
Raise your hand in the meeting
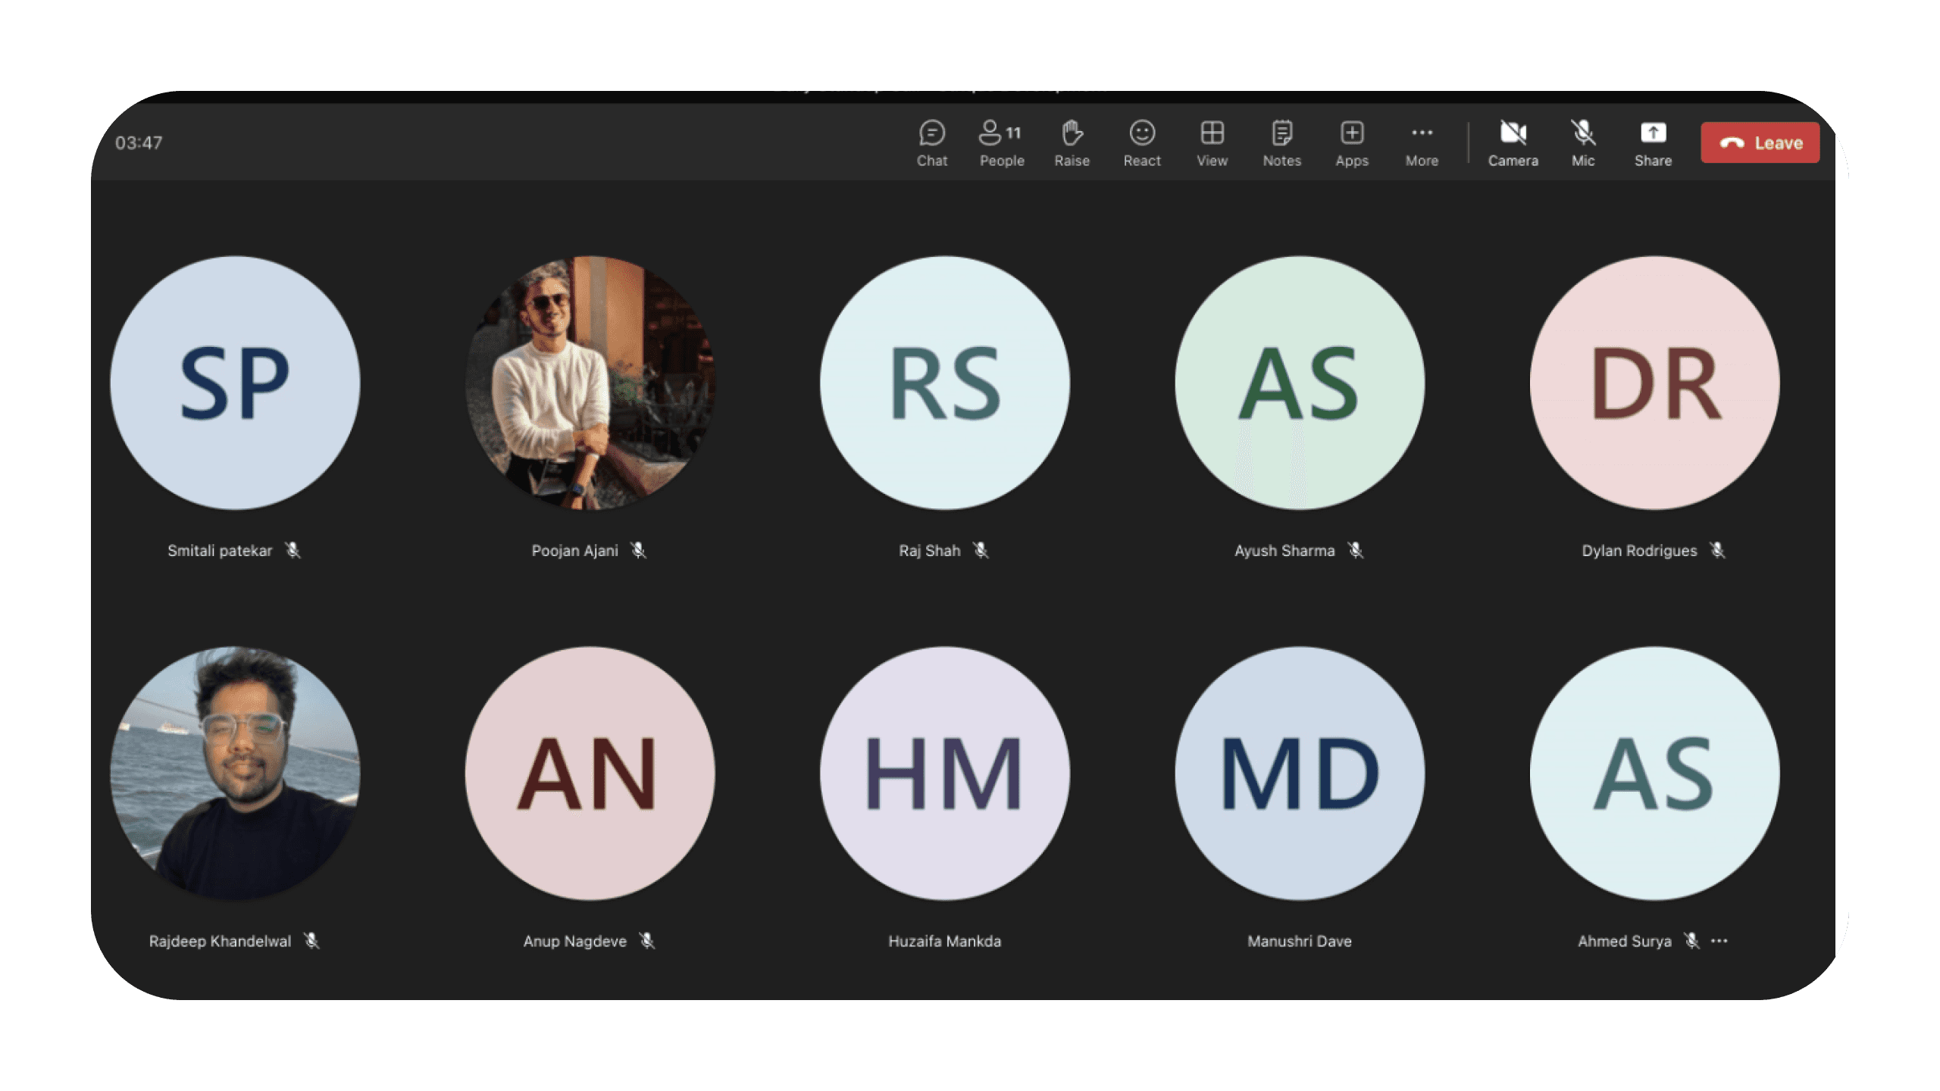point(1072,142)
